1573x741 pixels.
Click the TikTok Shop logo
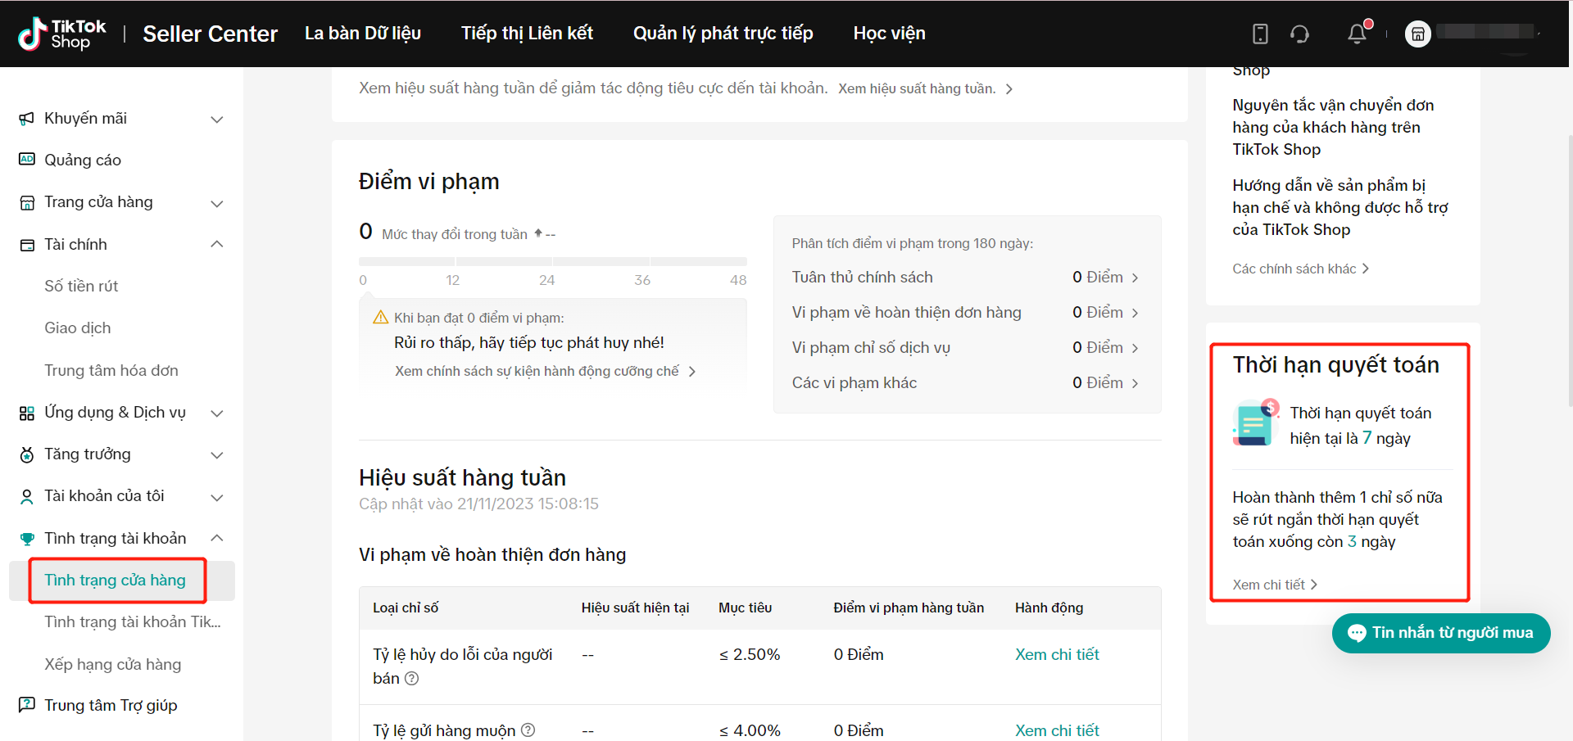pyautogui.click(x=62, y=34)
